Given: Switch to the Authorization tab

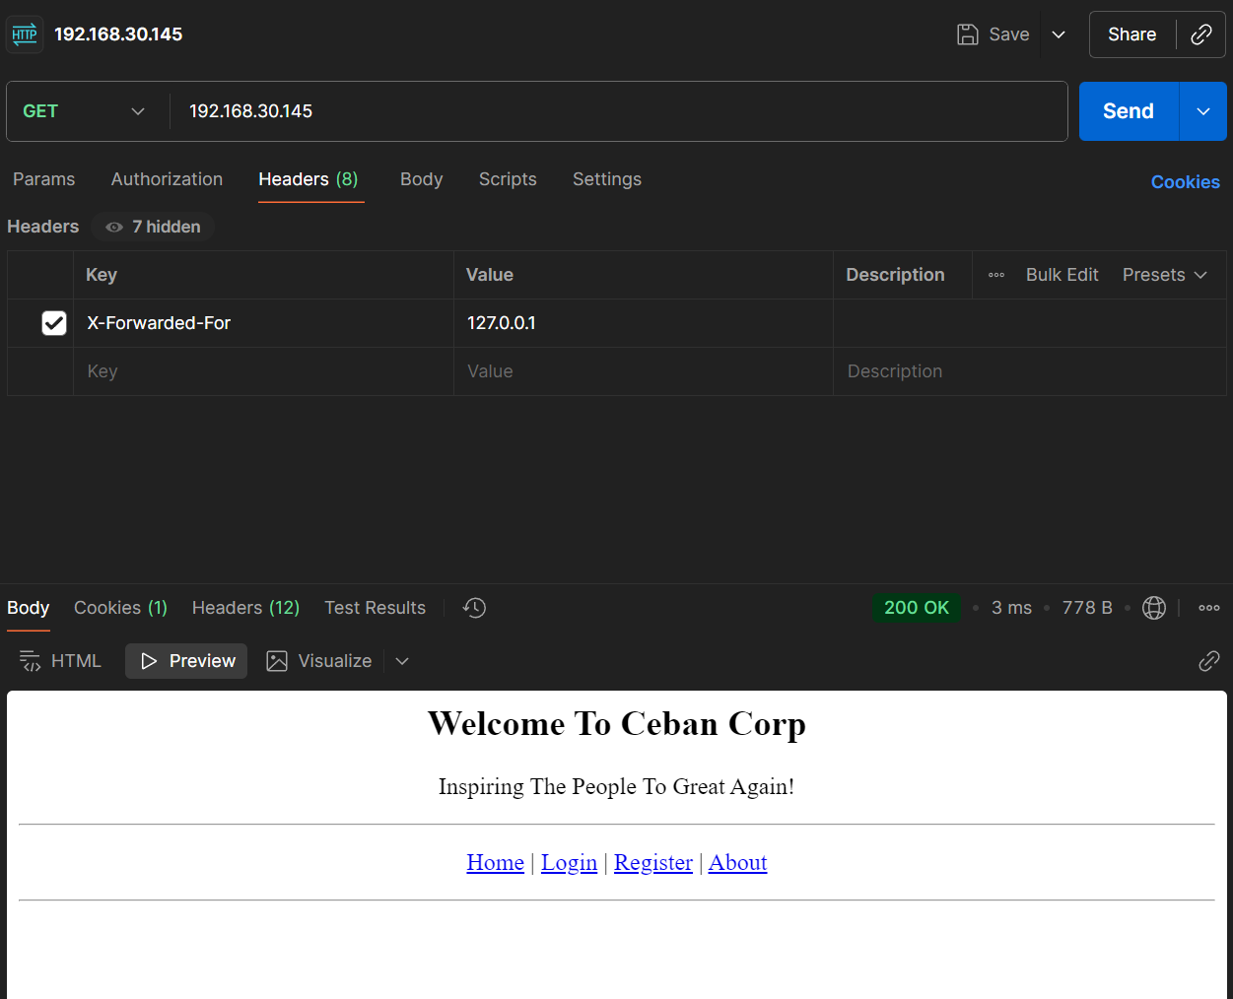Looking at the screenshot, I should point(167,179).
